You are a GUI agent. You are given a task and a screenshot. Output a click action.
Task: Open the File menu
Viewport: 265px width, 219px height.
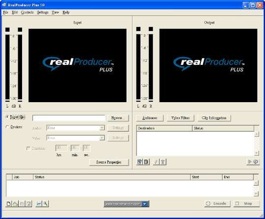coord(5,12)
